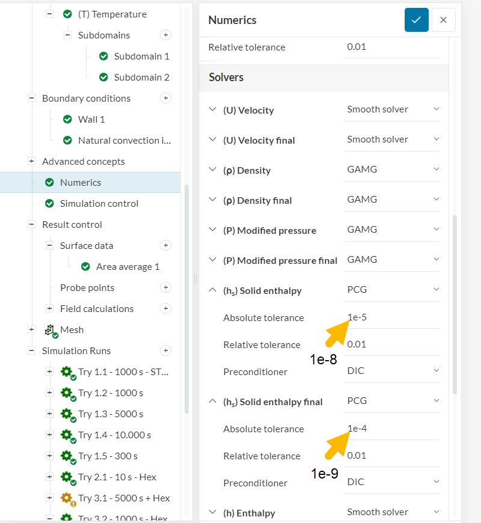Close the Numerics panel with X
This screenshot has width=481, height=523.
pyautogui.click(x=443, y=20)
